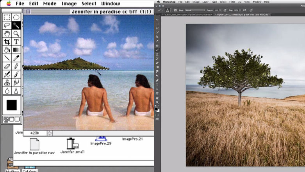Image resolution: width=305 pixels, height=172 pixels.
Task: Open the Layer menu in modern Photoshop
Action: [x=205, y=2]
